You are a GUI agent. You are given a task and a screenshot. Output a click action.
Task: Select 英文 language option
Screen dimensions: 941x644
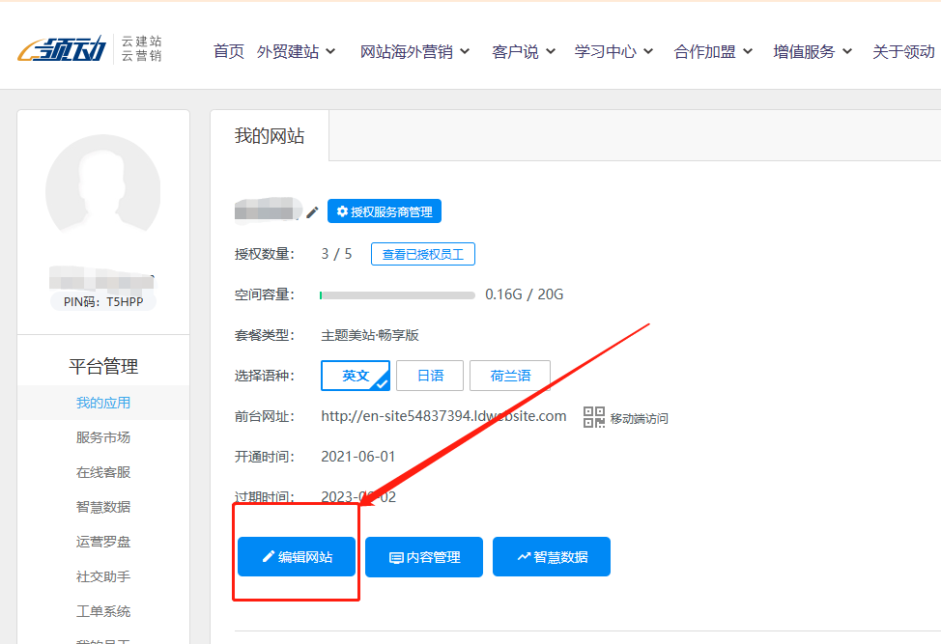tap(356, 376)
